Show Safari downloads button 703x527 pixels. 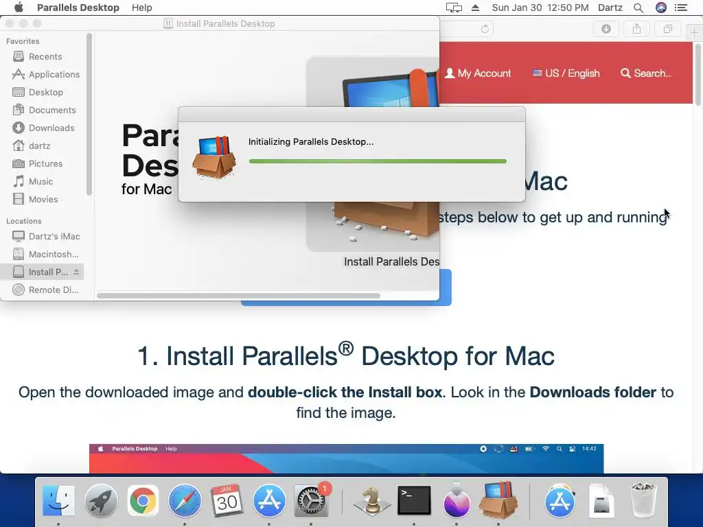(606, 29)
